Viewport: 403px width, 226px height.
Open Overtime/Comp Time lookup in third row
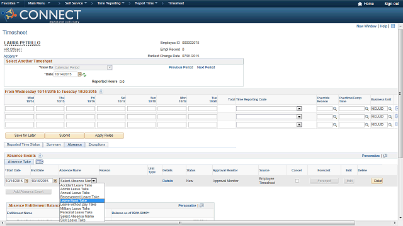(366, 125)
